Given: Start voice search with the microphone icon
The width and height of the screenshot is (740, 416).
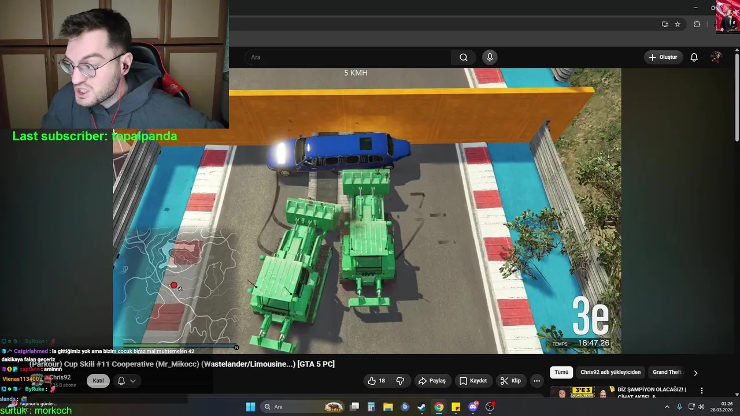Looking at the screenshot, I should [490, 57].
